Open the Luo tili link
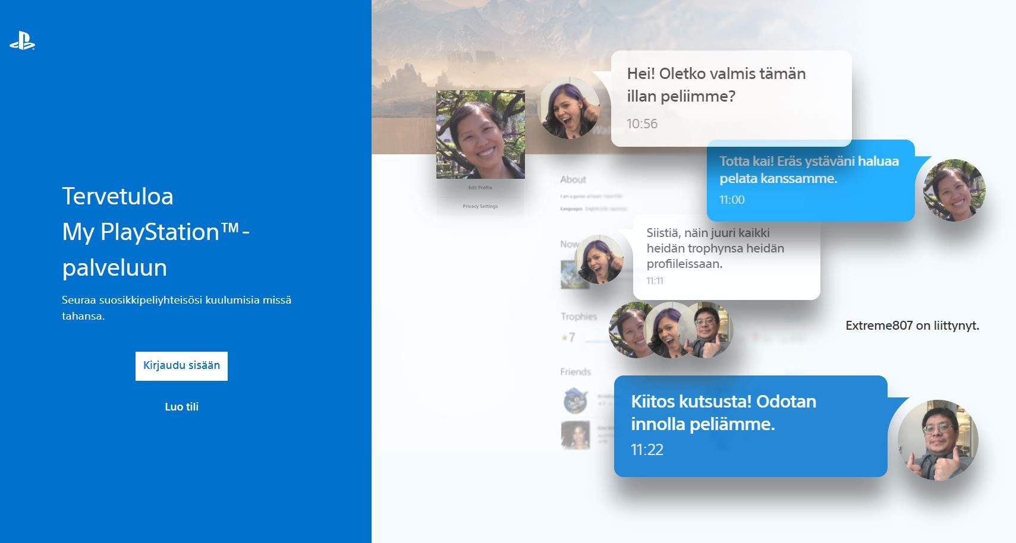Image resolution: width=1016 pixels, height=543 pixels. (181, 407)
